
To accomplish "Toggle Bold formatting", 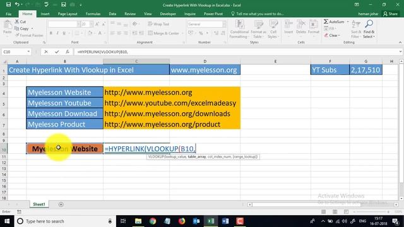I will click(x=51, y=33).
